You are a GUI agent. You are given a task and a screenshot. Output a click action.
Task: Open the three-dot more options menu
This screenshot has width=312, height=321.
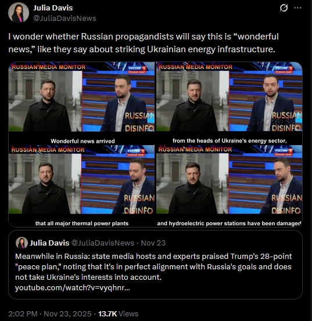click(297, 8)
